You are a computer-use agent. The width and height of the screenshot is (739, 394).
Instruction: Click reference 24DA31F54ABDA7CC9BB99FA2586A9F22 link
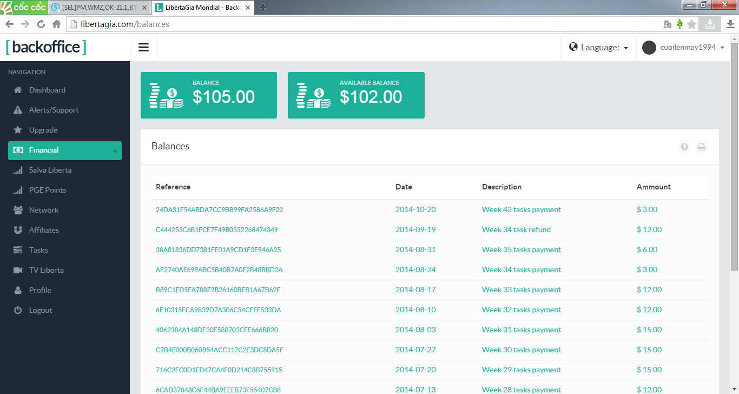pyautogui.click(x=219, y=210)
